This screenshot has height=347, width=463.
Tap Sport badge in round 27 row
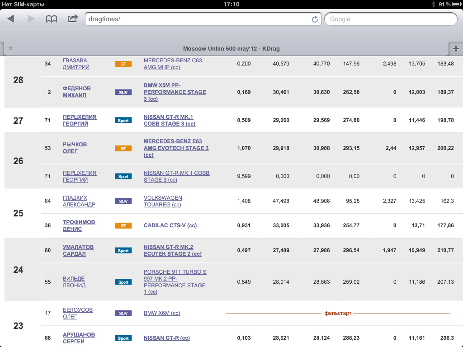point(123,120)
